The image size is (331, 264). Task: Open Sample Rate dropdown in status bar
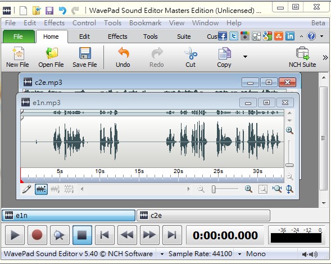pos(162,254)
